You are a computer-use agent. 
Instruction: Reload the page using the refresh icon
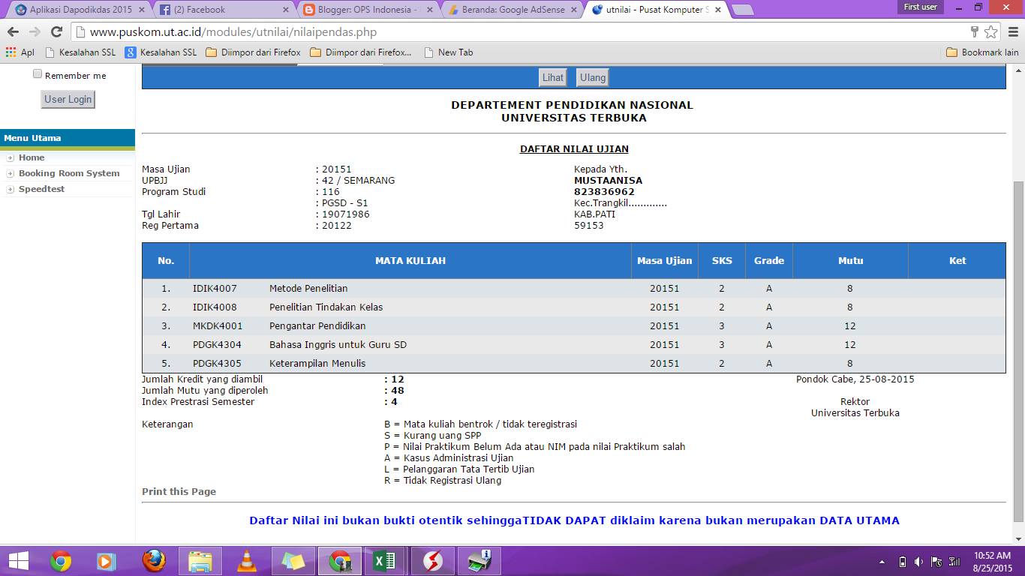click(59, 33)
